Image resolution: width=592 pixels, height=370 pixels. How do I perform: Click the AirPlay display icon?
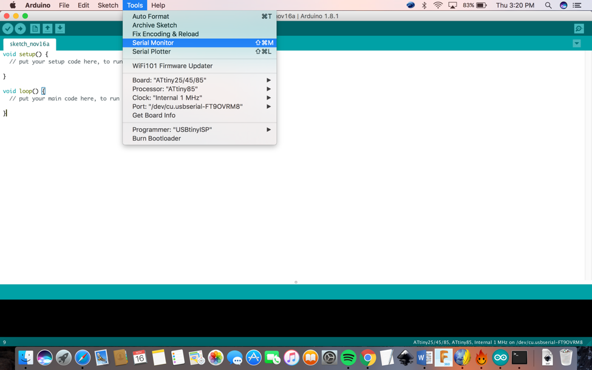(x=452, y=5)
